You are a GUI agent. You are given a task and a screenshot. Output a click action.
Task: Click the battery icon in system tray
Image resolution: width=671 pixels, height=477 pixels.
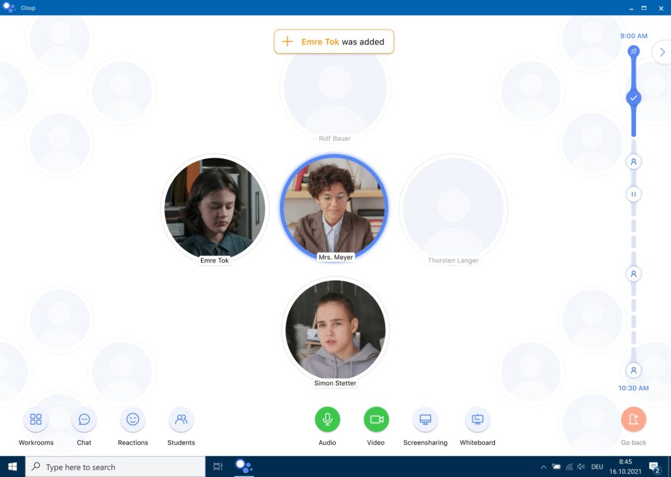pos(556,467)
